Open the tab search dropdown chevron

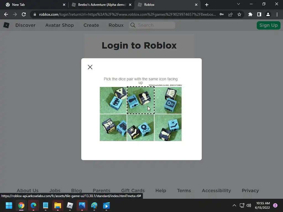click(x=239, y=4)
